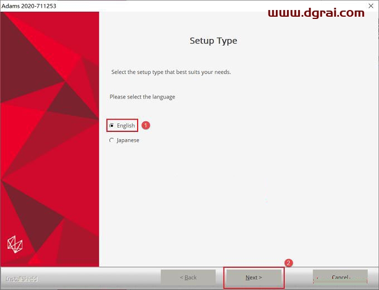The width and height of the screenshot is (379, 290).
Task: Click the logo icon in the red panel
Action: [14, 244]
